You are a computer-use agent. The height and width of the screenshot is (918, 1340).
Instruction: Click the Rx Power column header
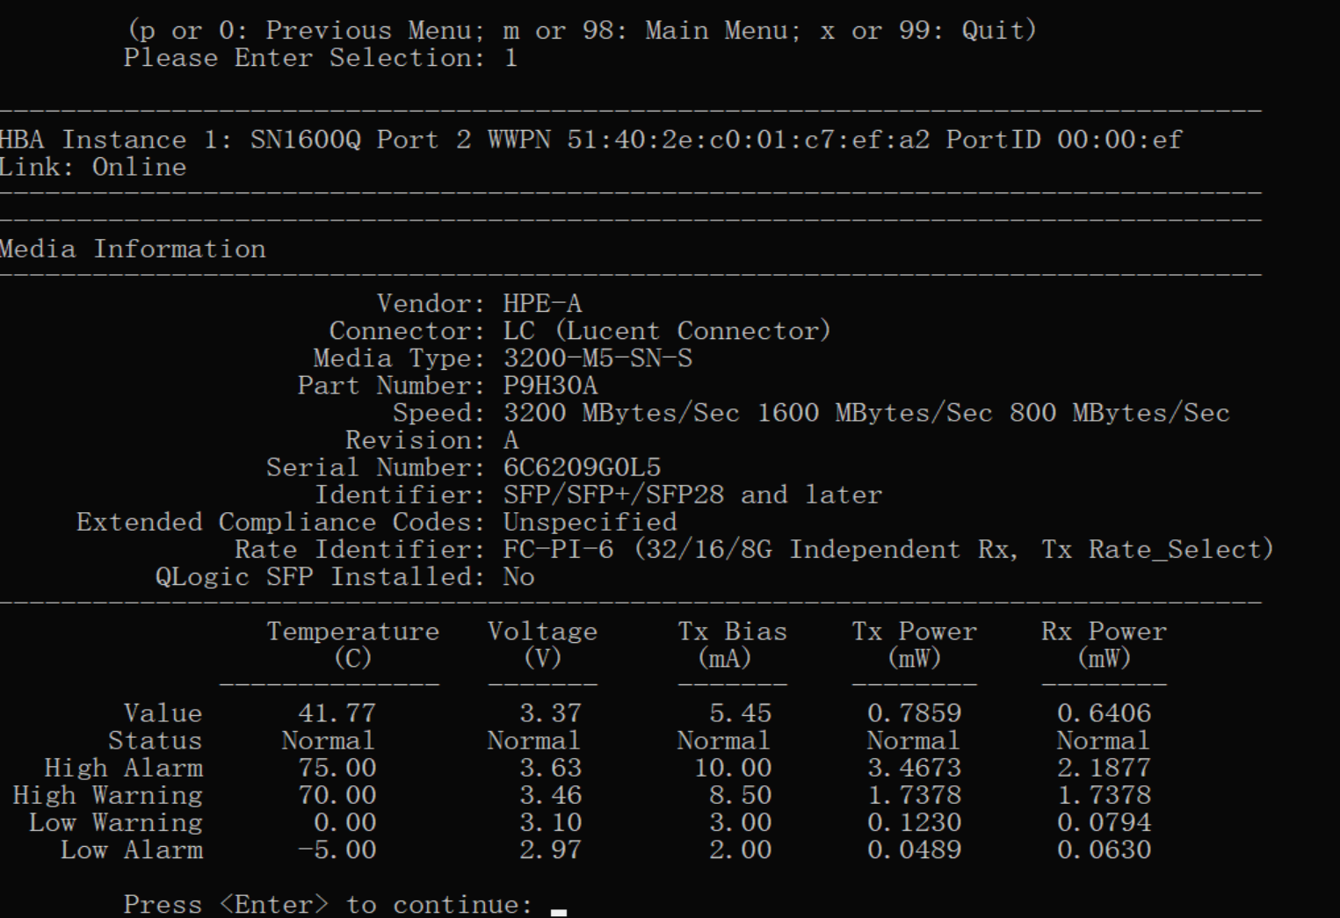pyautogui.click(x=1104, y=644)
